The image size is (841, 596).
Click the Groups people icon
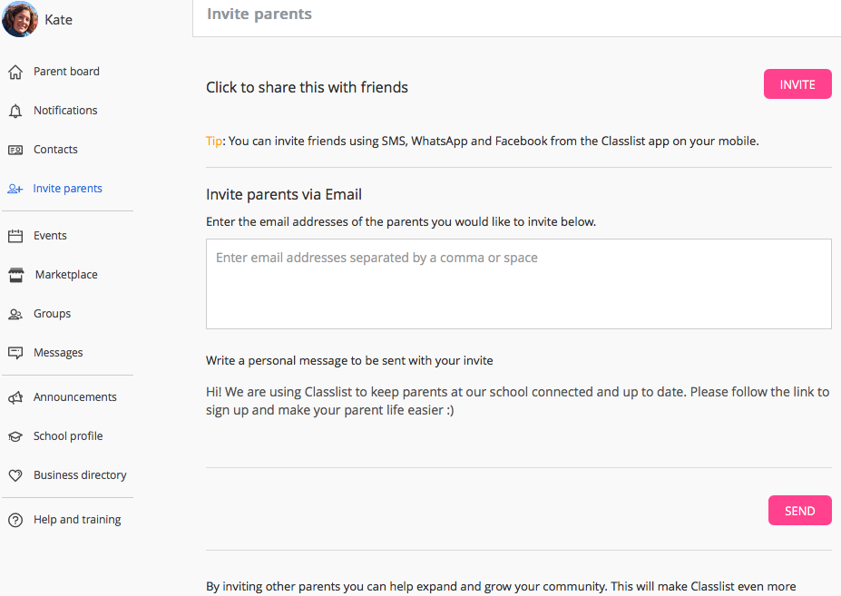point(15,315)
